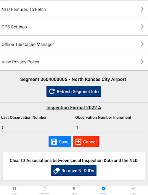Screen dimensions: 148x195
Task: Open View Privacy Policy chevron
Action: pos(142,62)
